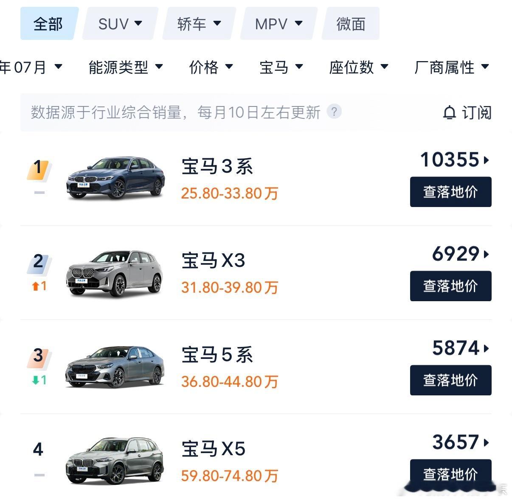Tap the arrow next to 5874 sales
Image resolution: width=512 pixels, height=501 pixels.
[487, 349]
